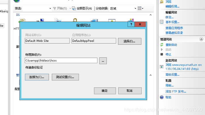Click the warning-sign page feature icon in IIS group
The width and height of the screenshot is (205, 115).
coord(112,20)
